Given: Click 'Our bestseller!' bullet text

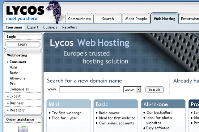Looking at the screenshot, I should (159, 113).
